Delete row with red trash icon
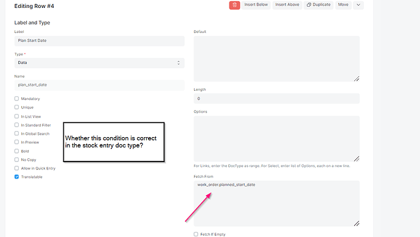The image size is (420, 237). pyautogui.click(x=234, y=5)
